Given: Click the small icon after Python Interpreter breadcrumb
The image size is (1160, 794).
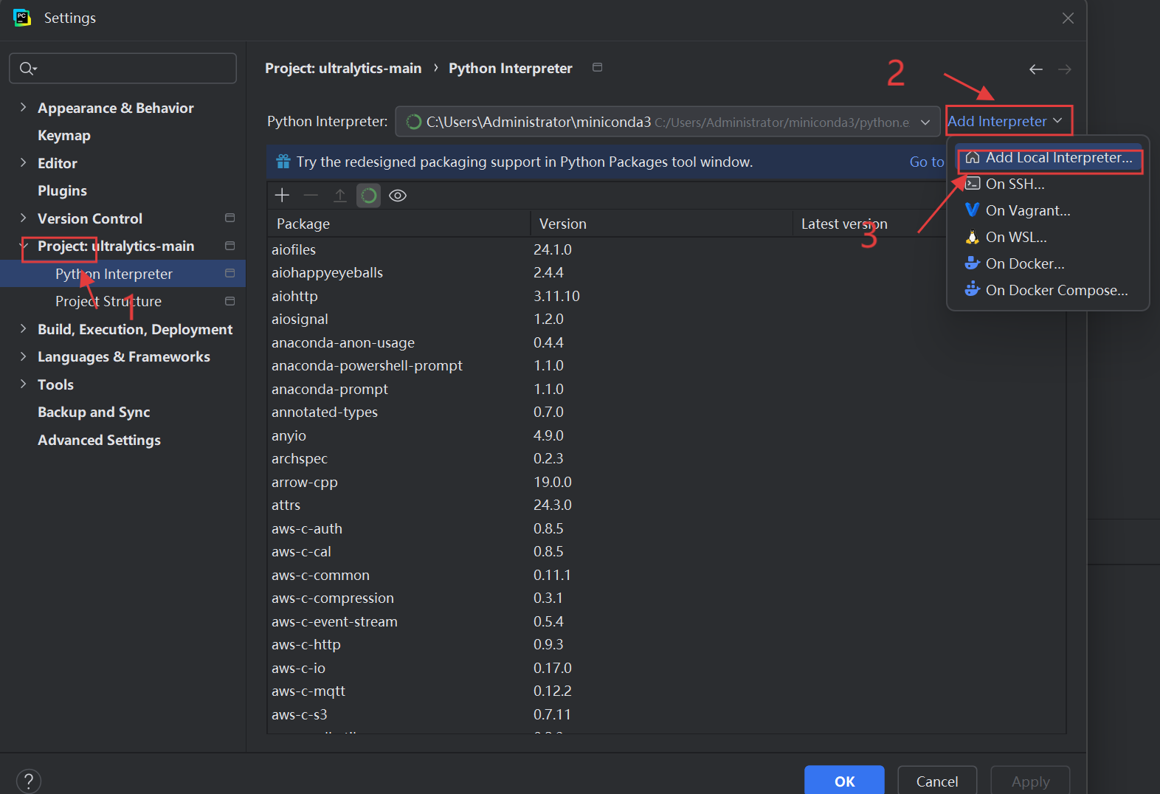Looking at the screenshot, I should (x=597, y=67).
